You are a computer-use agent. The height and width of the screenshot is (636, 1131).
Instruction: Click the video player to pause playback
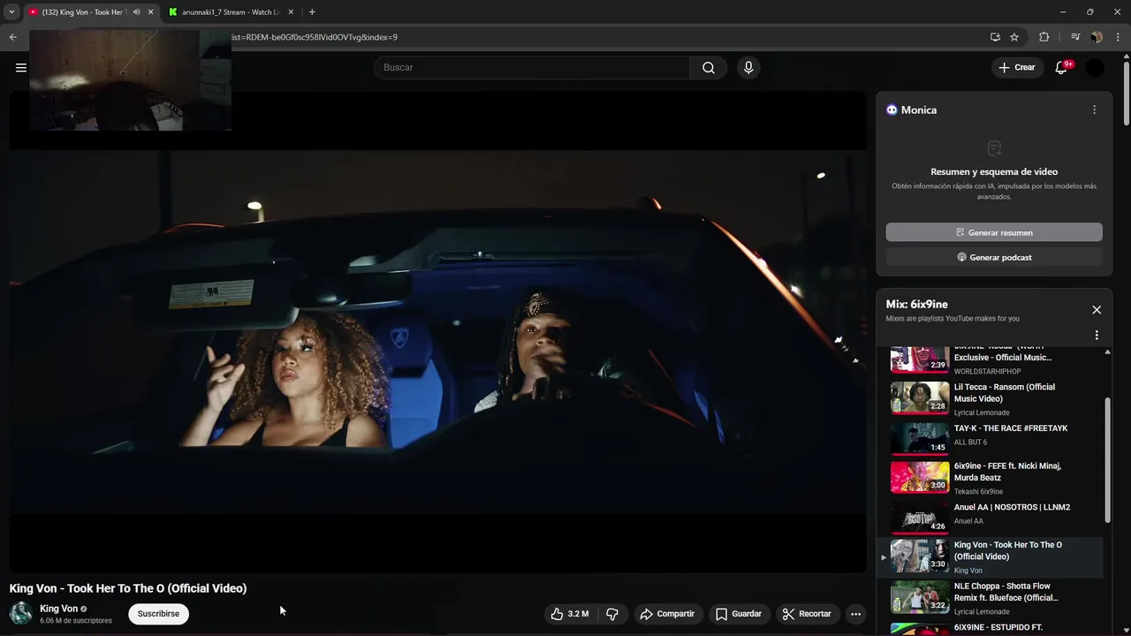[x=437, y=331]
